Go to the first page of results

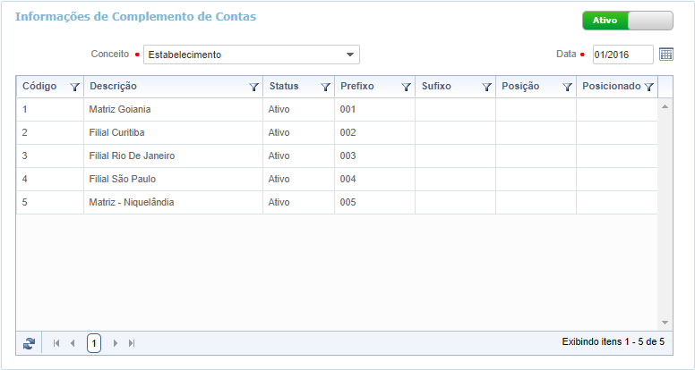56,343
